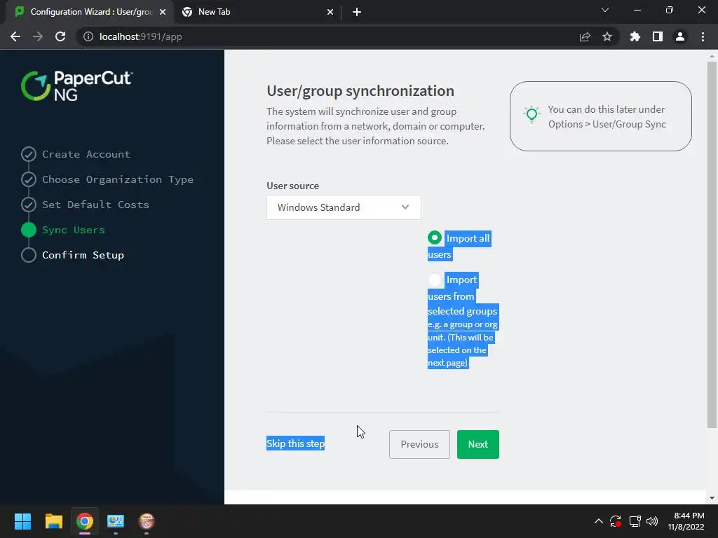The width and height of the screenshot is (718, 538).
Task: Click the PaperCut NG logo
Action: tap(77, 85)
